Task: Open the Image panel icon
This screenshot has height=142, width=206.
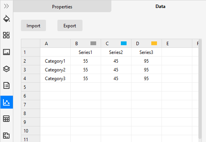Action: pos(6,52)
